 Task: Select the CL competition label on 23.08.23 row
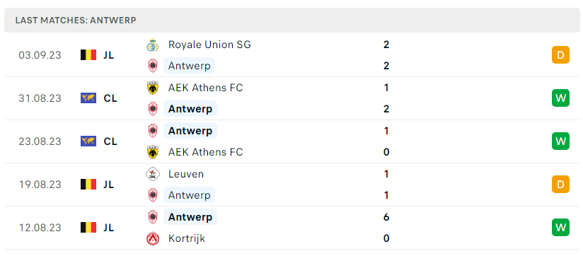(110, 141)
